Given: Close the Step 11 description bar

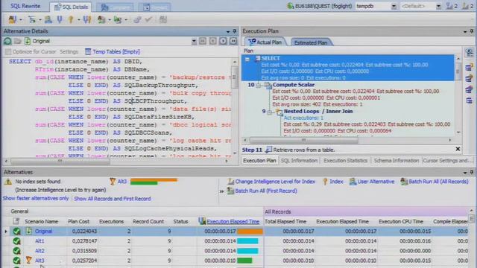Looking at the screenshot, I should [x=458, y=149].
